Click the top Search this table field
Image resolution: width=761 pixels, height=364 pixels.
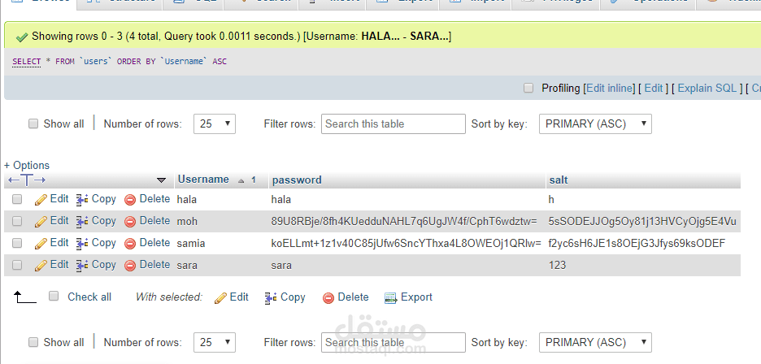click(x=394, y=123)
